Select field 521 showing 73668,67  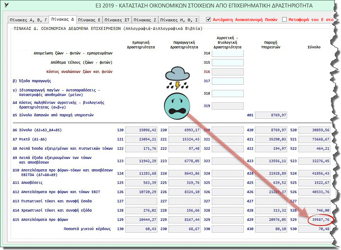pos(314,139)
